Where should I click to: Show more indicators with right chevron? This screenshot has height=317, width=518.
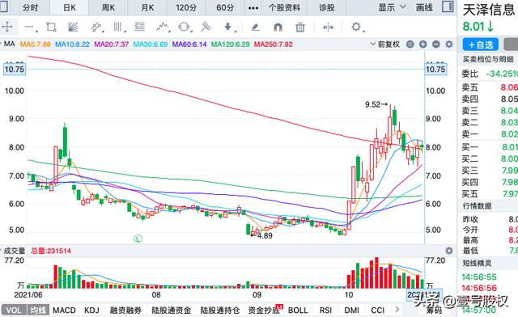[x=397, y=310]
